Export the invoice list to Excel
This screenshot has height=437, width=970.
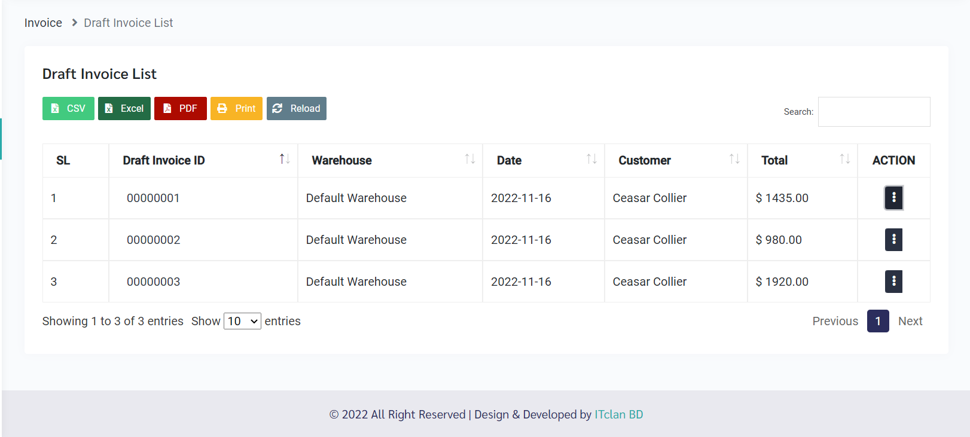pyautogui.click(x=124, y=108)
